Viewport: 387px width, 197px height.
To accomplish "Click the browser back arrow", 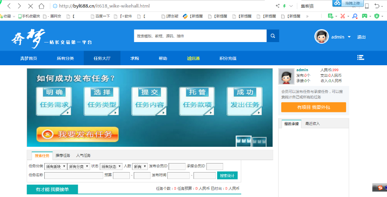I will point(9,6).
